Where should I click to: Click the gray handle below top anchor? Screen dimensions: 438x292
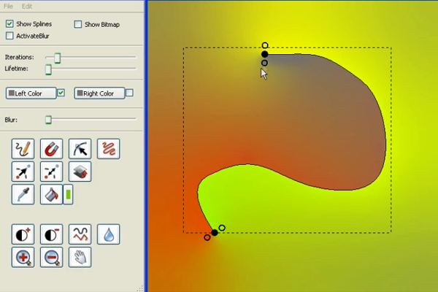(264, 63)
